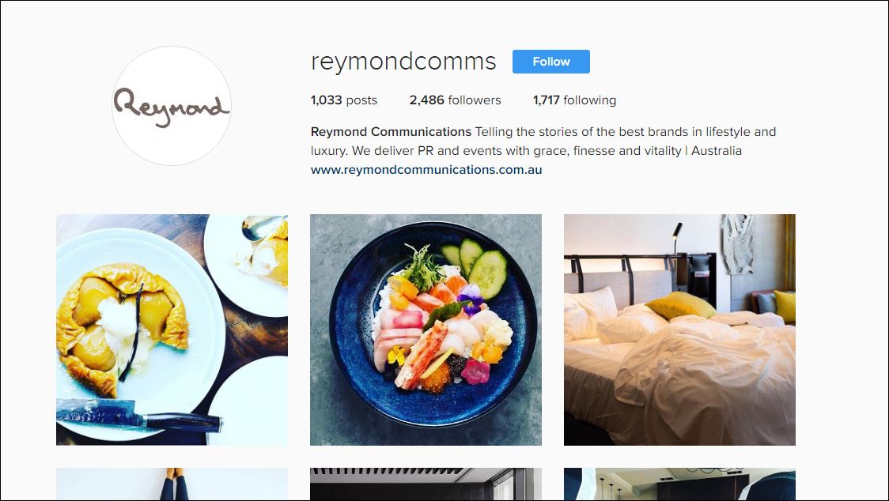View the 2,486 followers list
The width and height of the screenshot is (889, 501).
[456, 100]
